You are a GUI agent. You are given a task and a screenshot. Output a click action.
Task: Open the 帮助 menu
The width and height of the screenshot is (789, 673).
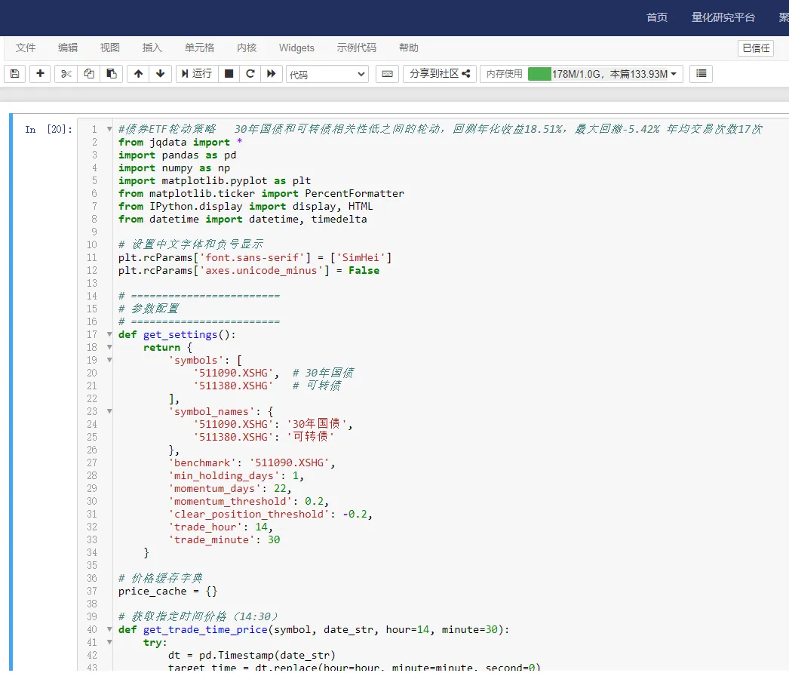point(409,48)
